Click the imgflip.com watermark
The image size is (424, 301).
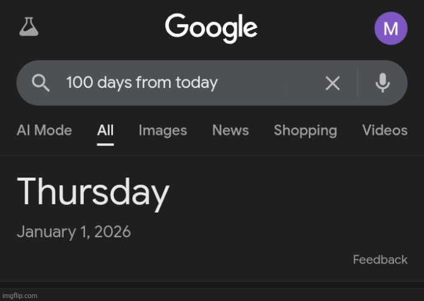[x=20, y=296]
